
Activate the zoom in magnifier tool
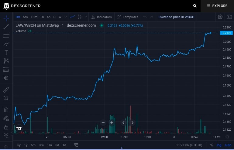(x=6, y=98)
